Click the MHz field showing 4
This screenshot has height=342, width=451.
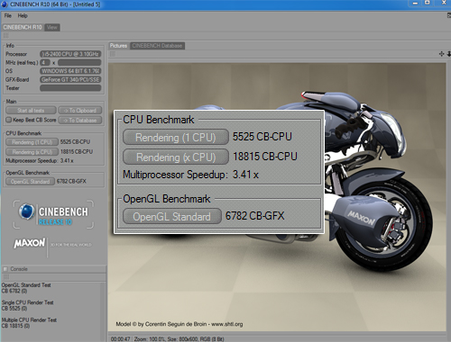click(x=45, y=62)
